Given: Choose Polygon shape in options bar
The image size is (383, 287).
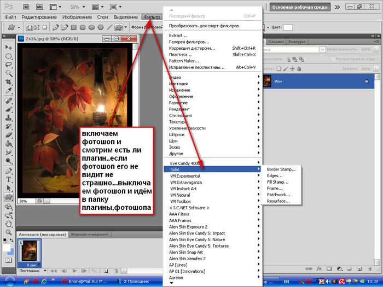Looking at the screenshot, I should [101, 27].
